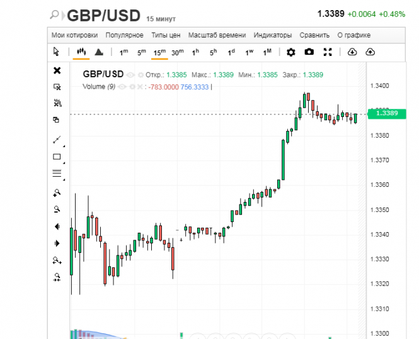Toggle GBP/USD series visibility eye
The height and width of the screenshot is (339, 419).
point(130,75)
